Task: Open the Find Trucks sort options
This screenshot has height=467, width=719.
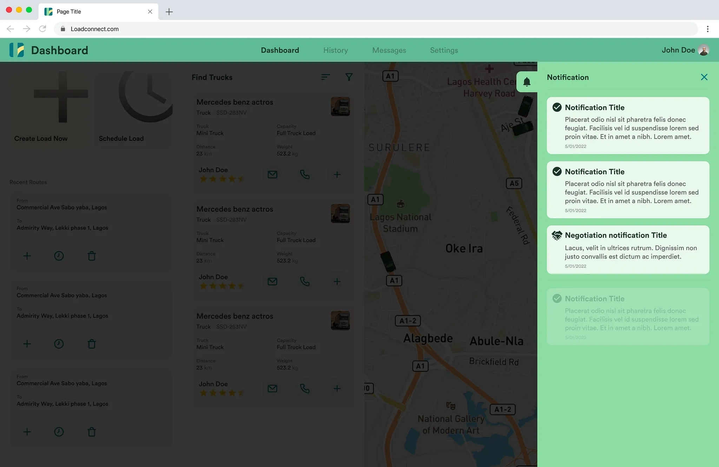Action: click(325, 77)
